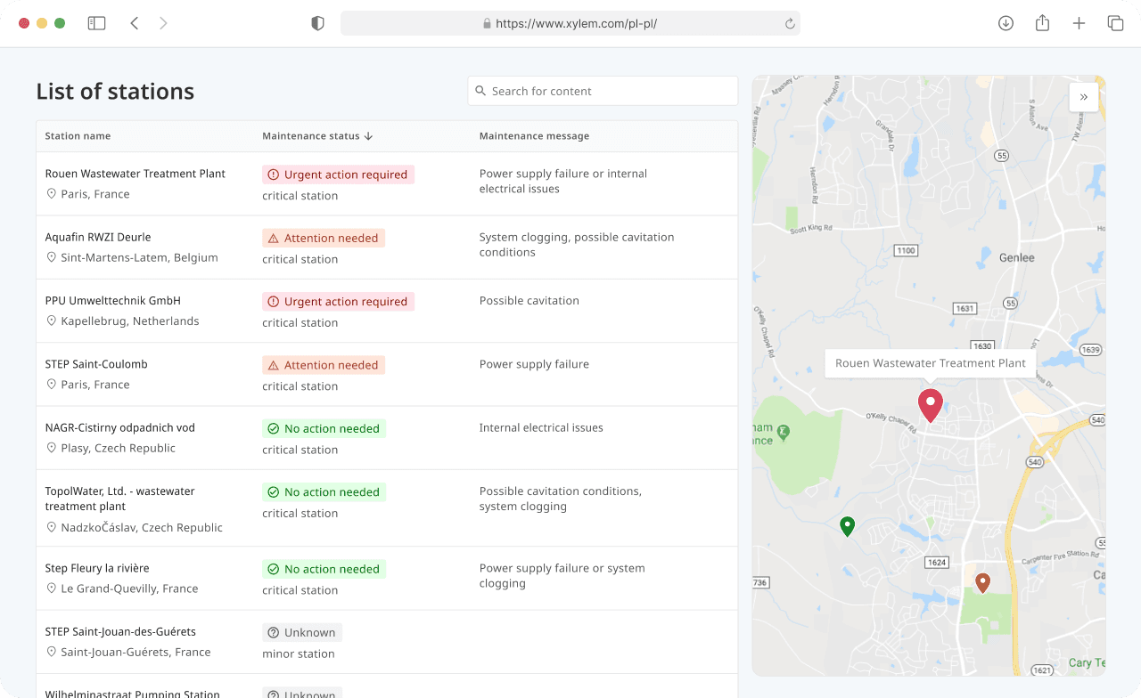Select the green pin on the map
Image resolution: width=1141 pixels, height=698 pixels.
(x=847, y=526)
